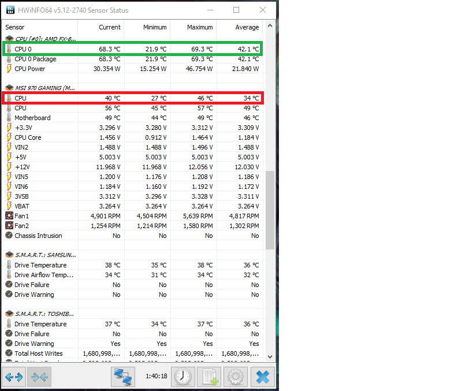
Task: Click the 3VSB lightning icon
Action: tap(9, 196)
